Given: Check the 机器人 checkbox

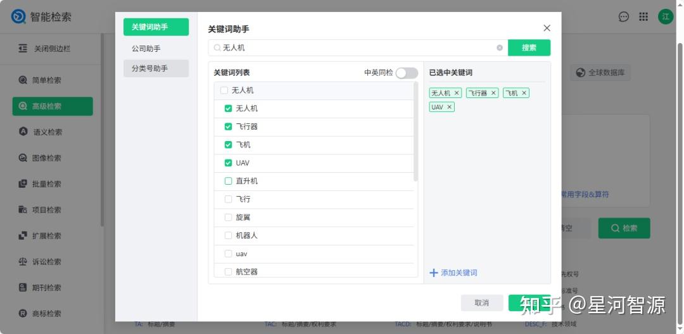Looking at the screenshot, I should pyautogui.click(x=228, y=235).
